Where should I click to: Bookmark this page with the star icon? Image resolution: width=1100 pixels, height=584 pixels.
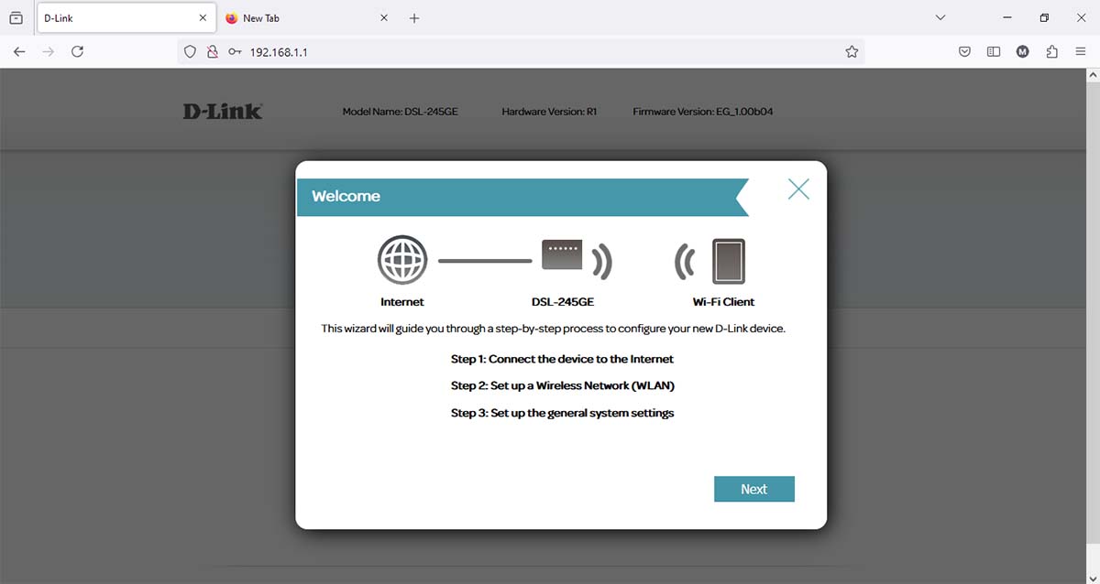[852, 52]
